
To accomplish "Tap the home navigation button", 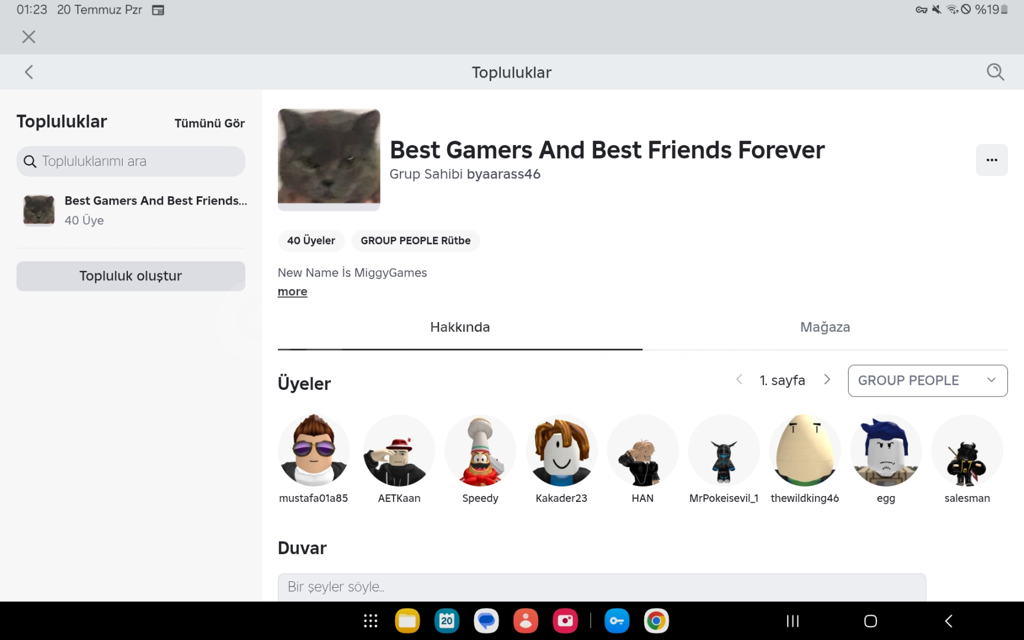I will [871, 621].
